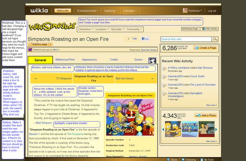Click the Share icon in bottom toolbar
The height and width of the screenshot is (161, 246).
point(168,159)
